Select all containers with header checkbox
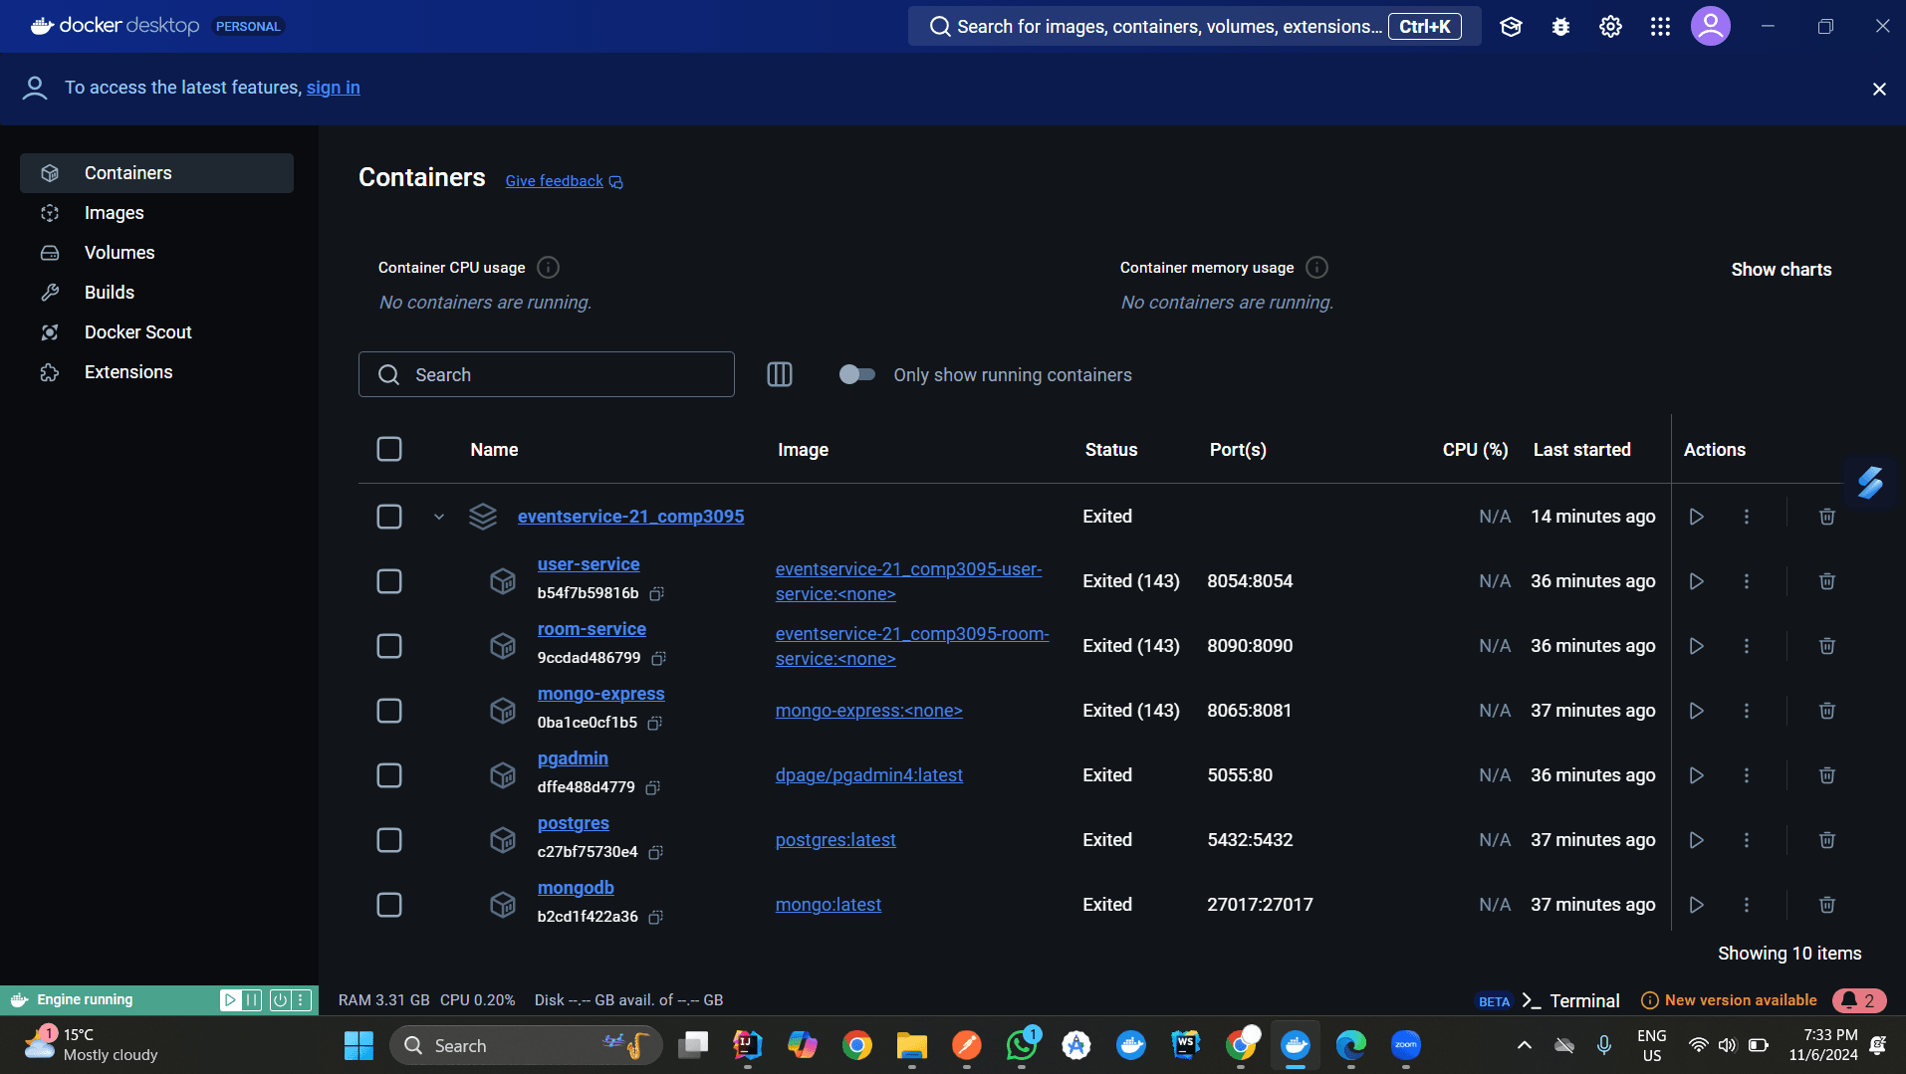The height and width of the screenshot is (1074, 1906). click(388, 449)
